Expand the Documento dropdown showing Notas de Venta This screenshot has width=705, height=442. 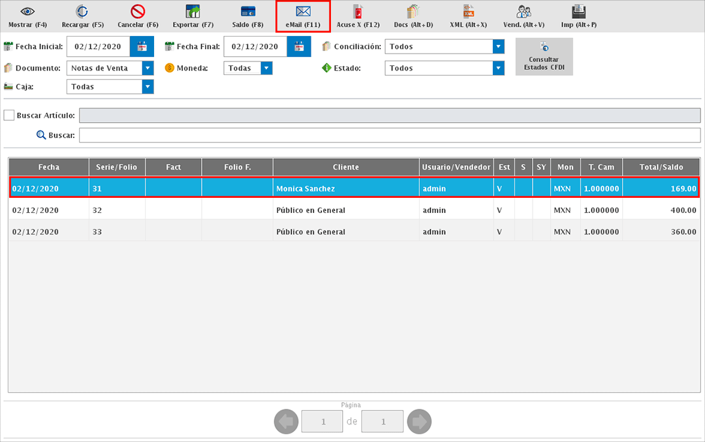pos(148,68)
